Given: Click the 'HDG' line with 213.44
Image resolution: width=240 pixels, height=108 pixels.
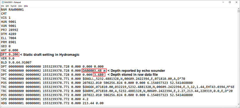Looking at the screenshot, I should (x=52, y=103).
